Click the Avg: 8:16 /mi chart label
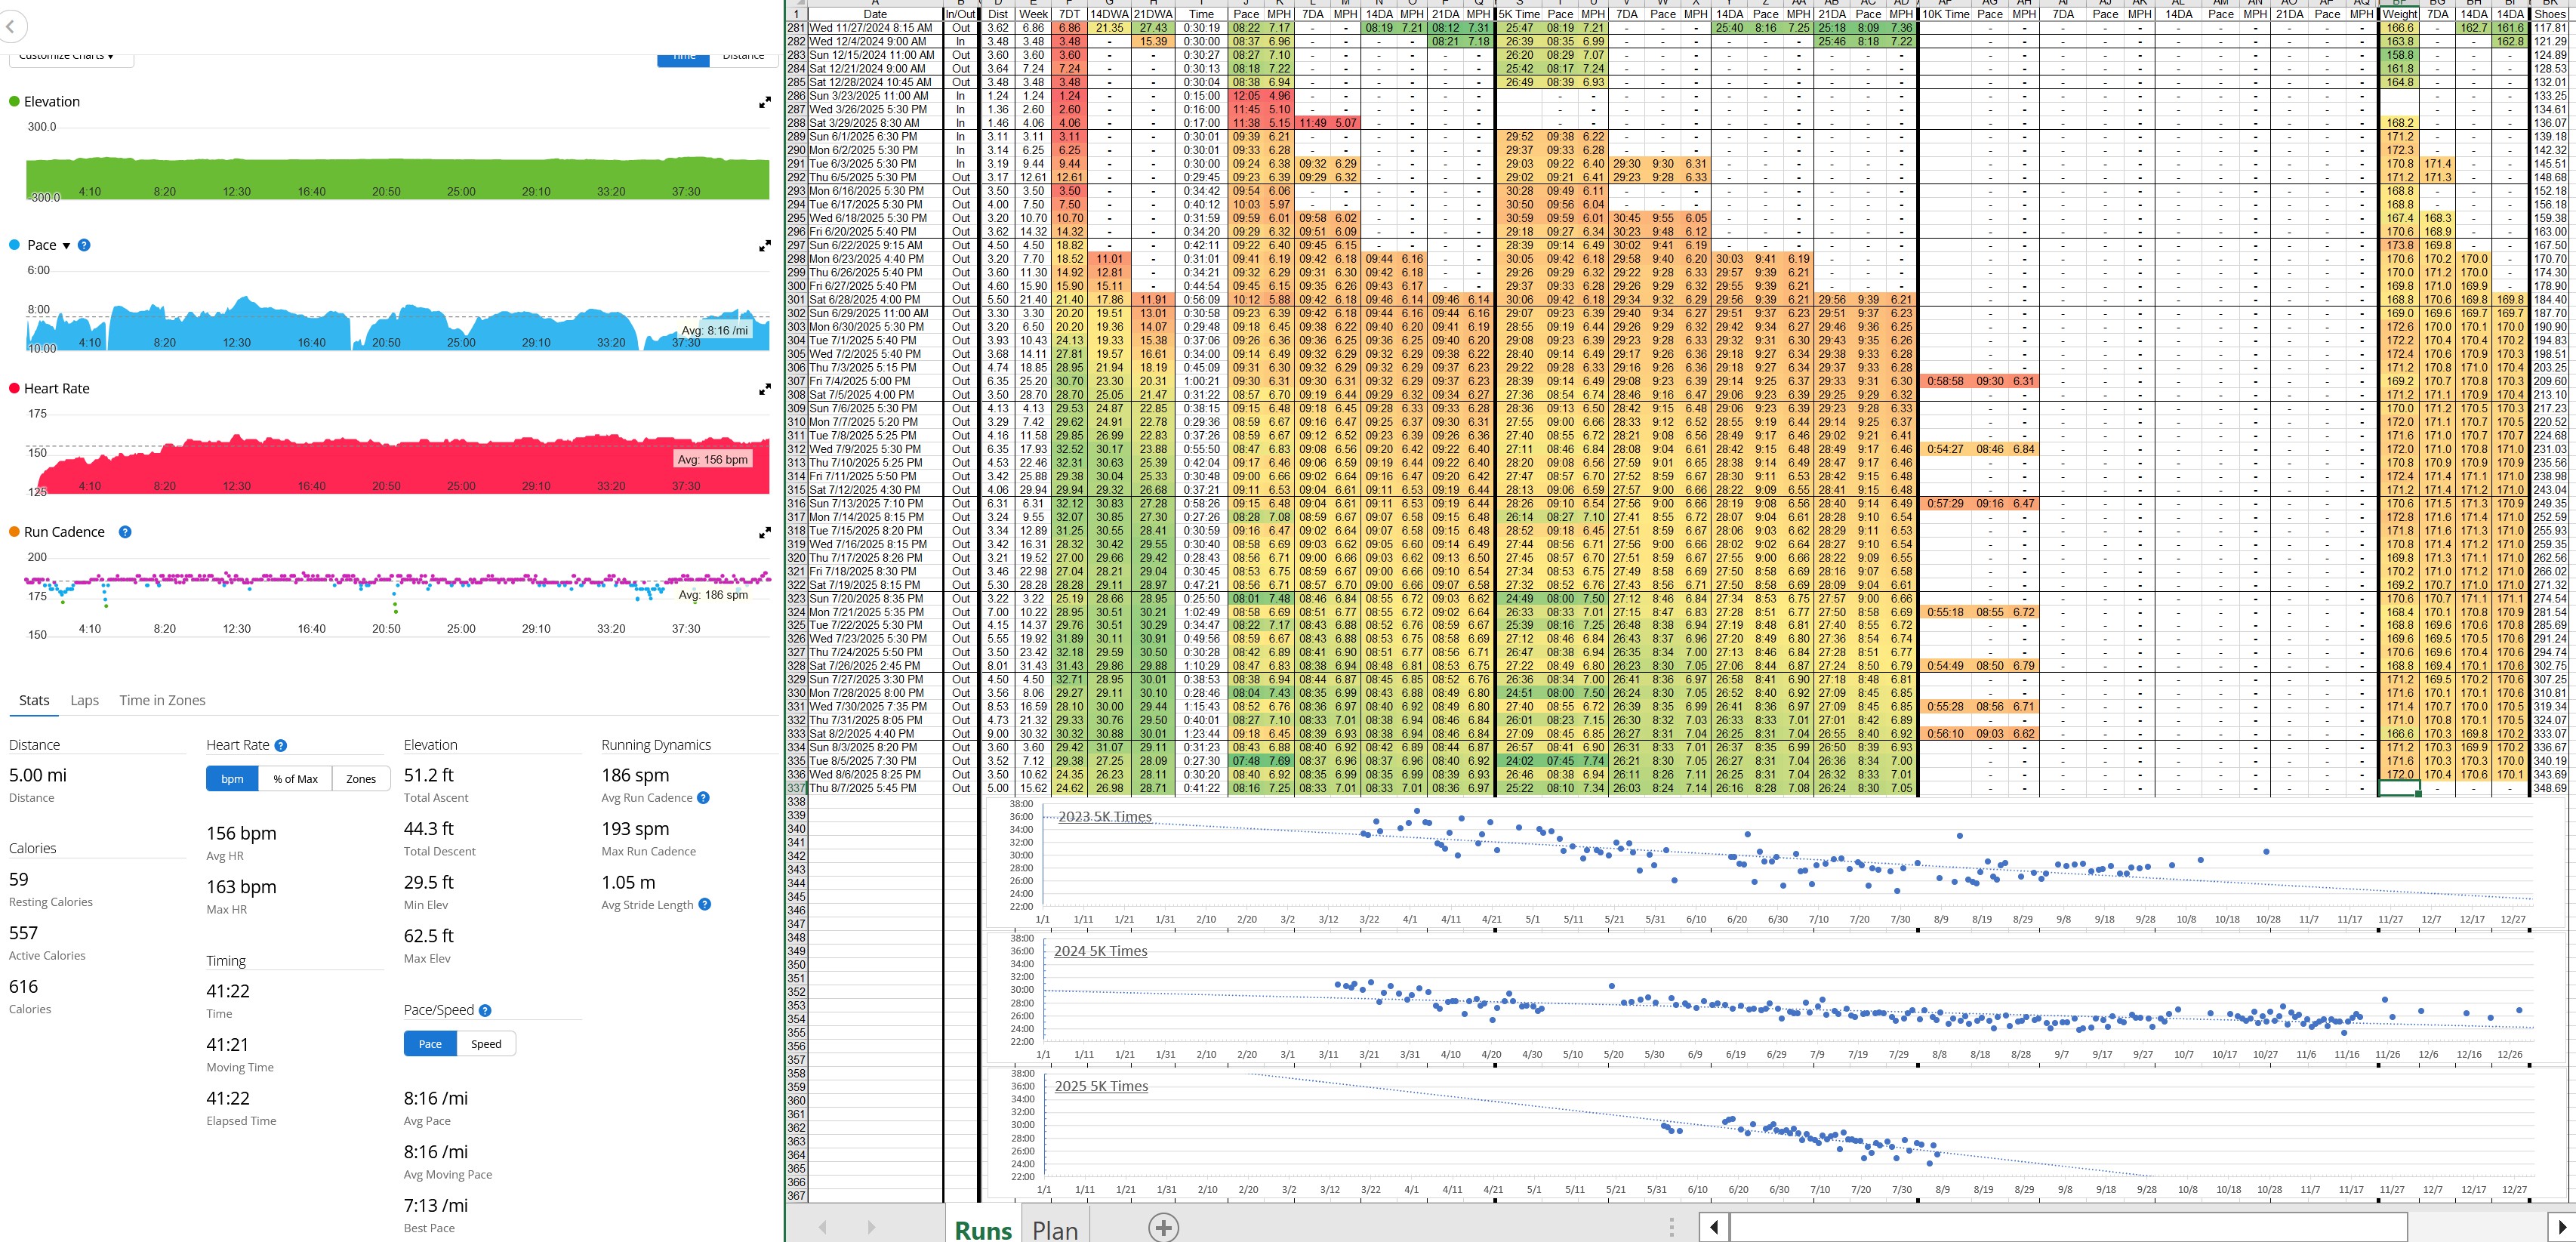 point(714,331)
